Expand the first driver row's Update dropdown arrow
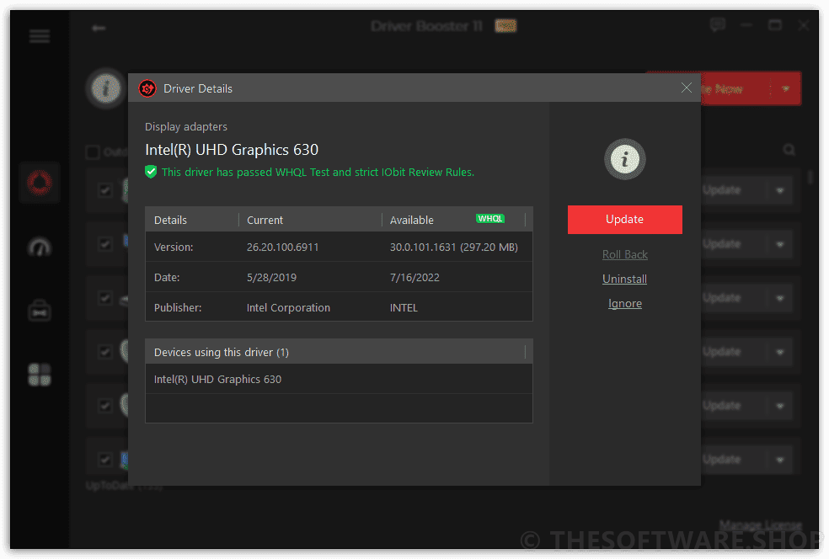Viewport: 829px width, 559px height. click(780, 190)
